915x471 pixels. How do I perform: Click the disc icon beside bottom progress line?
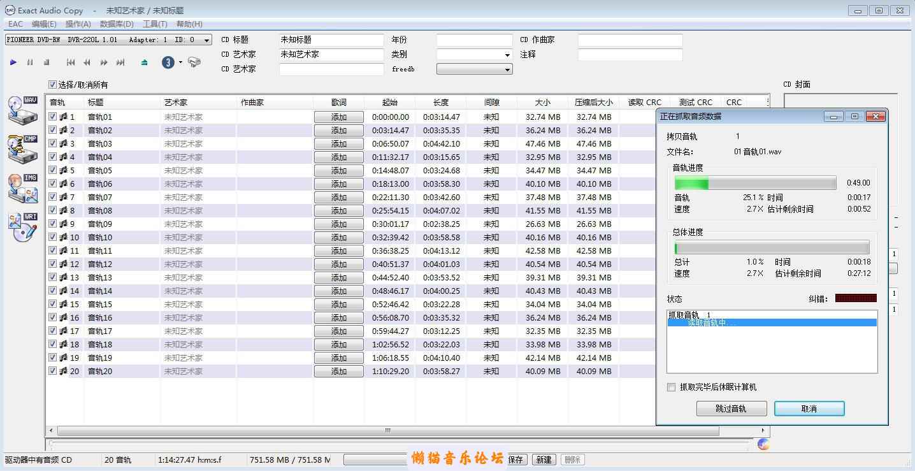763,444
